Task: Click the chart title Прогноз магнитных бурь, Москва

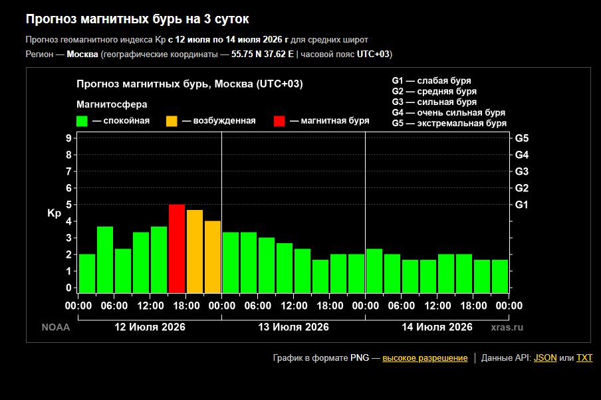Action: (189, 84)
